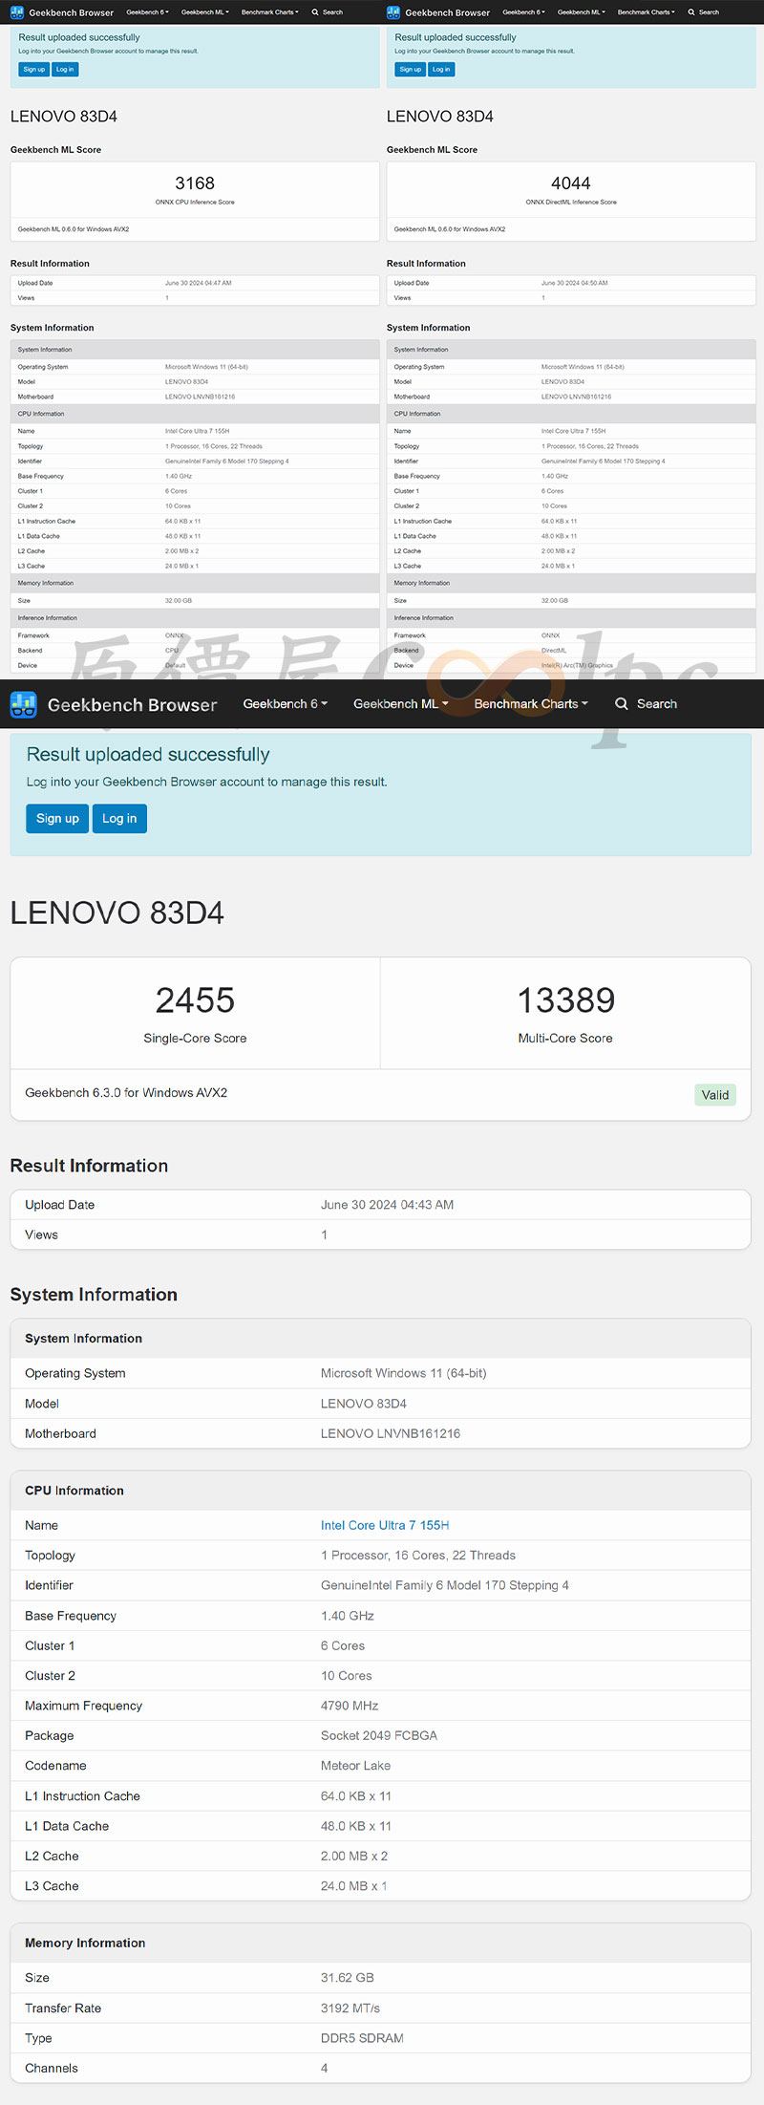Open the Intel Core Ultra 7 155H blue link

[x=385, y=1525]
